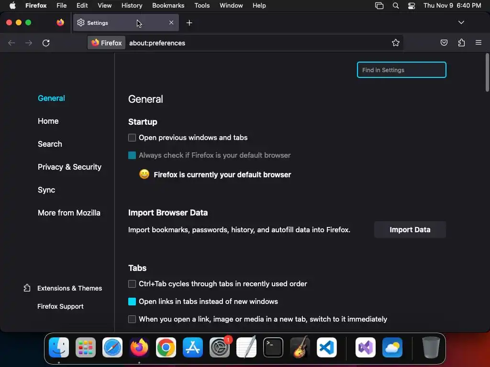This screenshot has height=367, width=490.
Task: Check switch to new tab immediately option
Action: [132, 319]
